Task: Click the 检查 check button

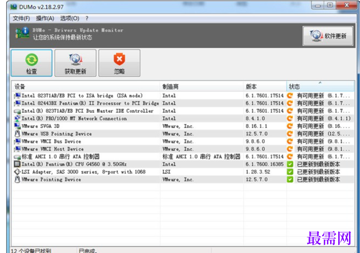Action: pos(31,63)
